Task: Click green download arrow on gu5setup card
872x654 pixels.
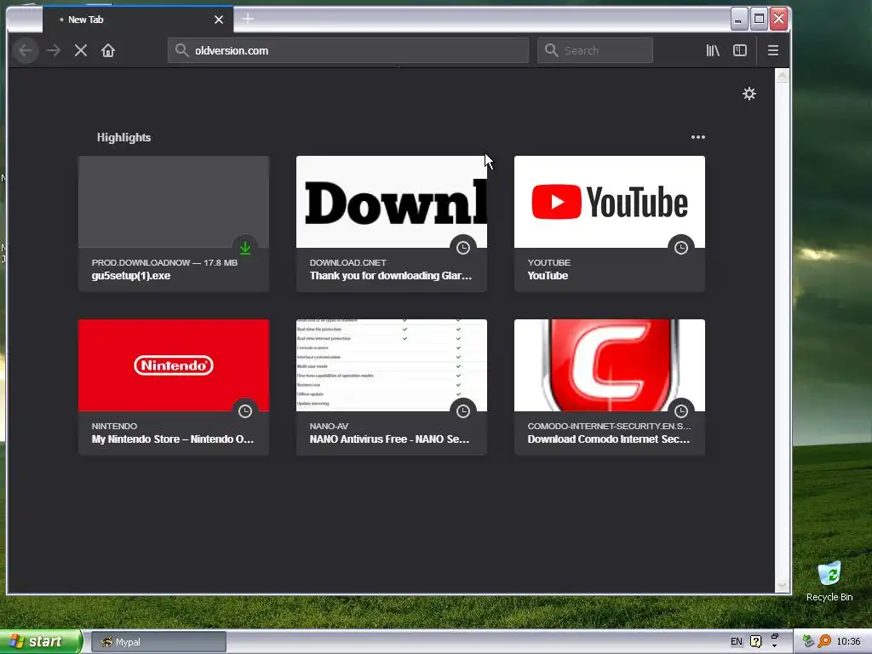Action: [x=245, y=248]
